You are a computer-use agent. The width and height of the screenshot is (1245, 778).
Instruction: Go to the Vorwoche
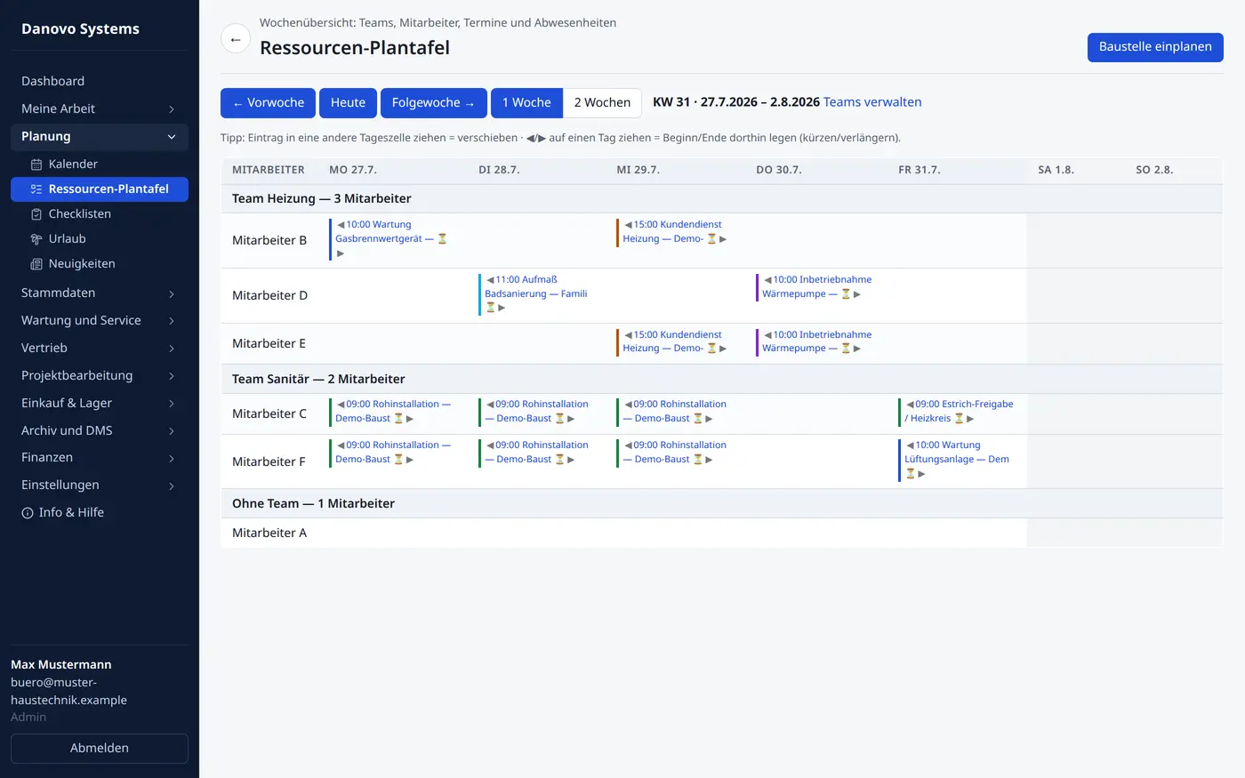coord(268,103)
